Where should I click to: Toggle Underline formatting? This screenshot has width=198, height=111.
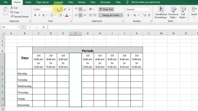44,15
